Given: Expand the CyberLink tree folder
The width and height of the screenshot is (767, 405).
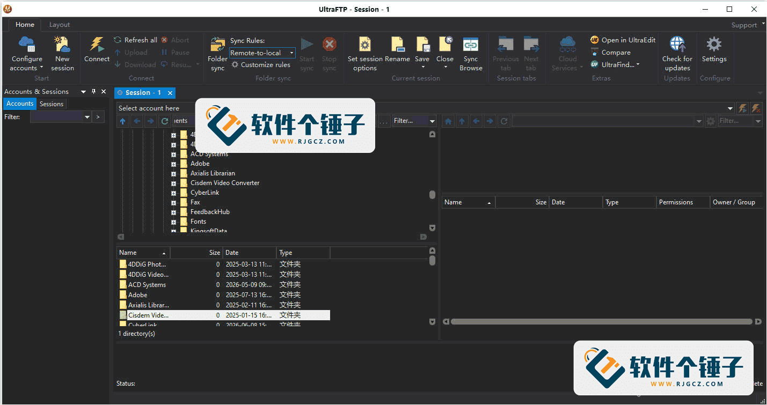Looking at the screenshot, I should pos(173,193).
